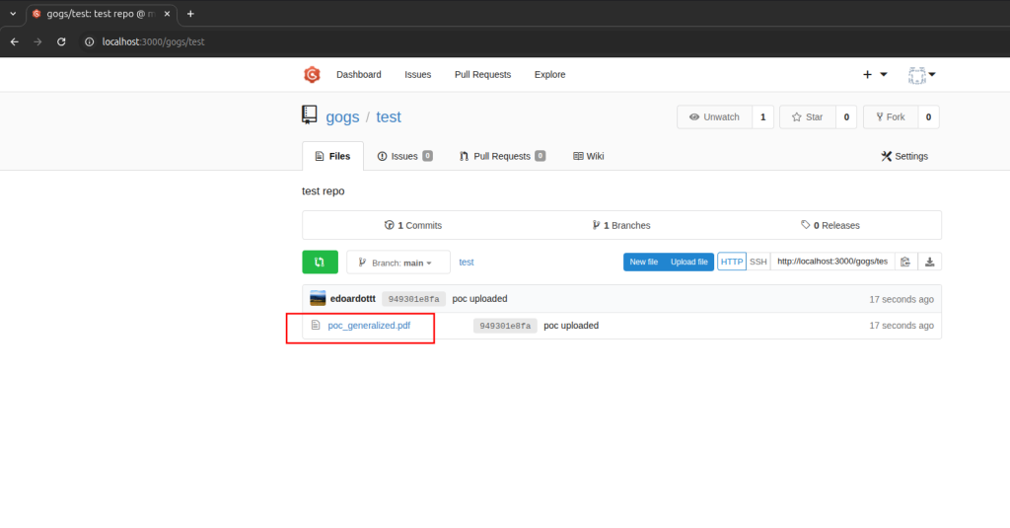Open Pull Requests in the top navigation

[482, 75]
